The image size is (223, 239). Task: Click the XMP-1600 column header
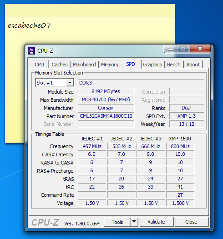pos(180,139)
